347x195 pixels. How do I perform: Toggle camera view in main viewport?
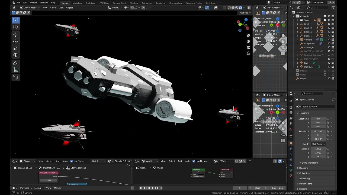[248, 47]
